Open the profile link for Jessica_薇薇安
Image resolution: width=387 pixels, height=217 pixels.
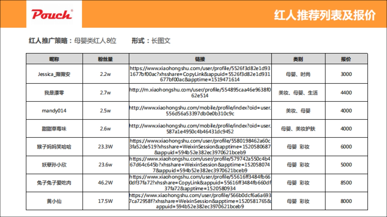(x=200, y=74)
